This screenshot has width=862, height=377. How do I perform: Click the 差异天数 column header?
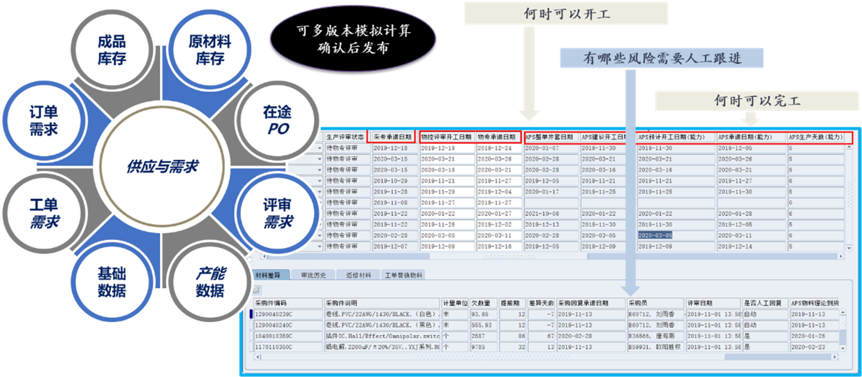click(542, 303)
